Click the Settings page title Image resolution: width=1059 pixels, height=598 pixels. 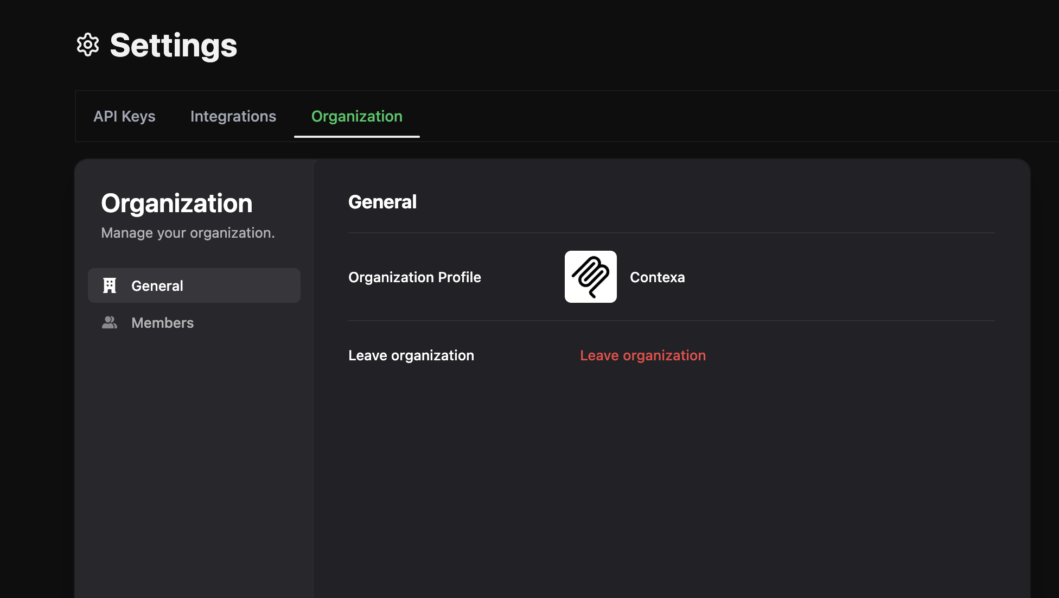click(173, 46)
